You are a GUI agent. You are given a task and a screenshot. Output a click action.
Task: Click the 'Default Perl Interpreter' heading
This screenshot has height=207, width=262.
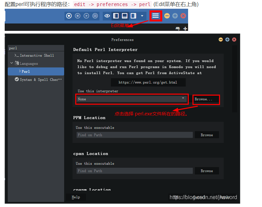(x=105, y=50)
